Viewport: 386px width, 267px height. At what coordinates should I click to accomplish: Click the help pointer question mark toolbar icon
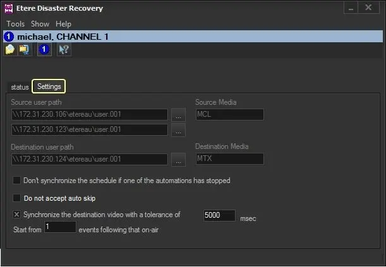pyautogui.click(x=63, y=49)
